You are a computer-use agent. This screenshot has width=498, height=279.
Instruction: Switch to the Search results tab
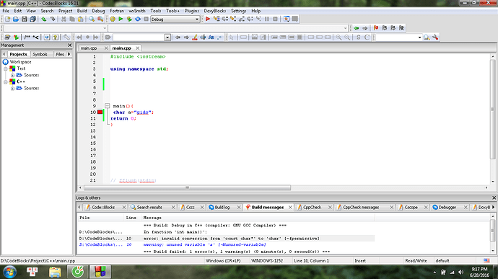pos(149,207)
